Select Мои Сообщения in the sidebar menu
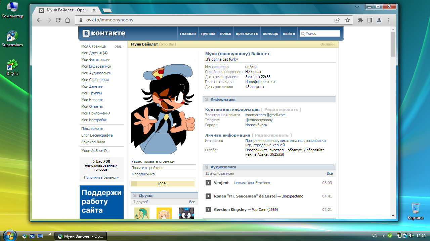The width and height of the screenshot is (430, 241). tap(95, 80)
